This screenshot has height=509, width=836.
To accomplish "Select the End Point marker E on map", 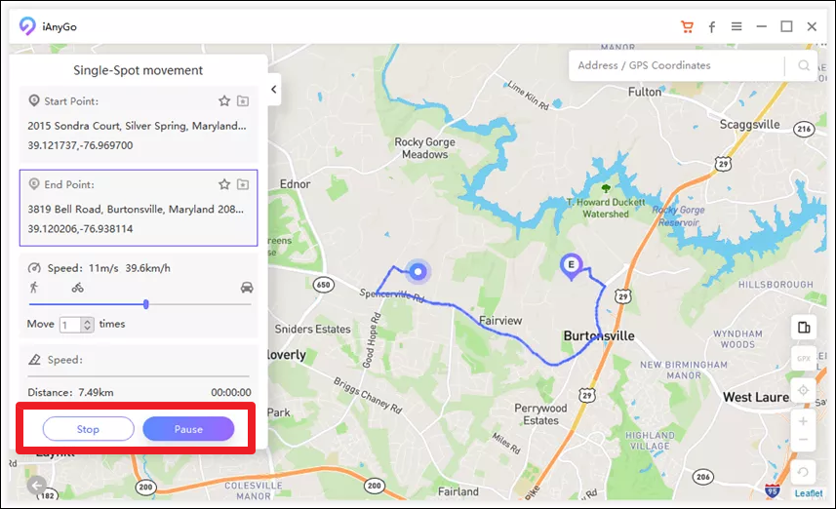I will 571,266.
